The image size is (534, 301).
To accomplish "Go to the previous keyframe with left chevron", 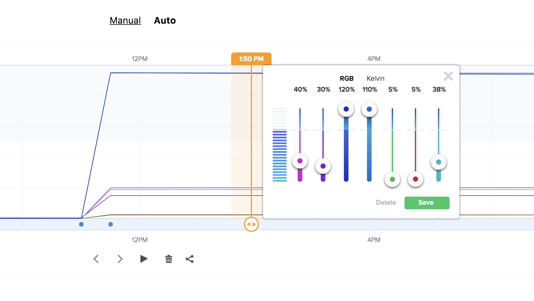I will [96, 259].
